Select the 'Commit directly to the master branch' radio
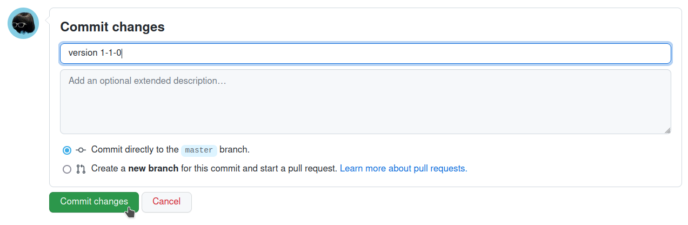 [x=67, y=150]
